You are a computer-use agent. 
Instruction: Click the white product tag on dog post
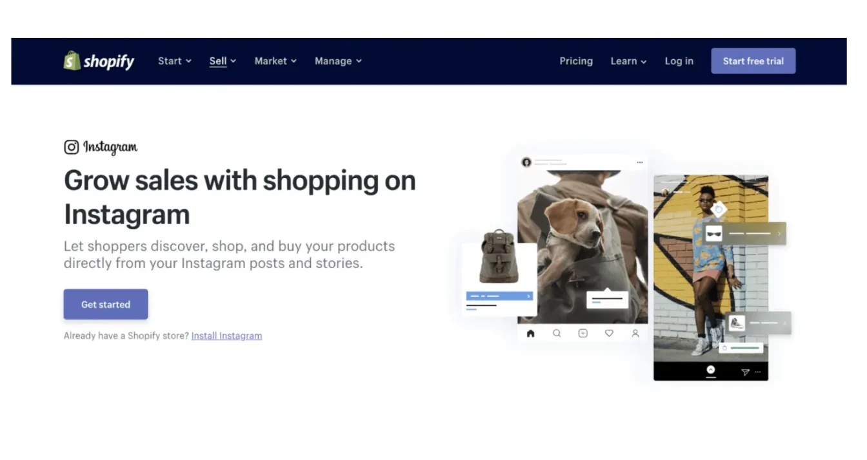[x=607, y=299]
